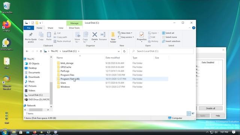
Task: Click This PC in address bar
Action: coord(54,51)
